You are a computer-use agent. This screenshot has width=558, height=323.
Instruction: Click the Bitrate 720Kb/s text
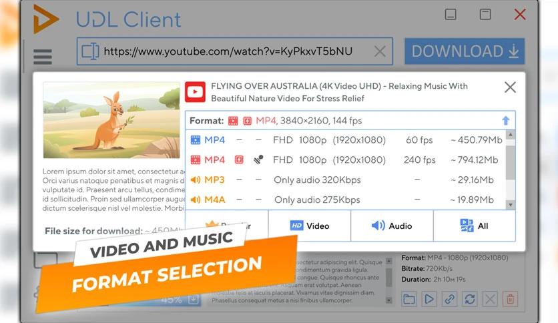pyautogui.click(x=427, y=268)
